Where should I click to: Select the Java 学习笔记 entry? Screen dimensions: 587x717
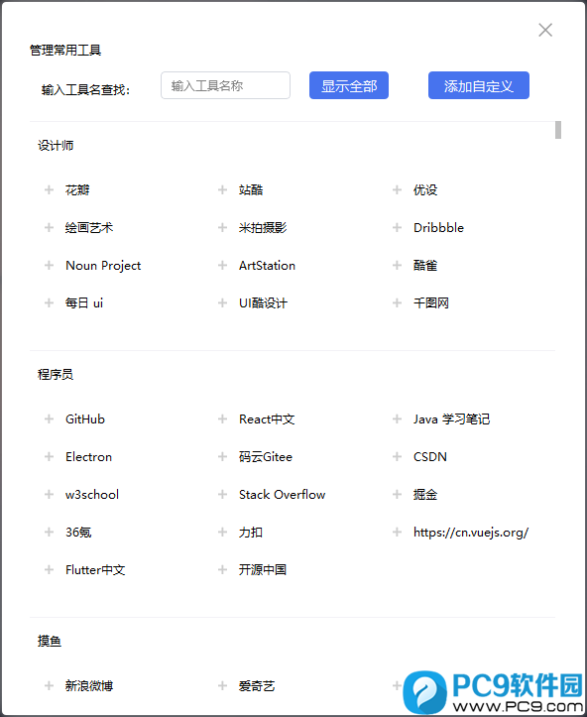[451, 418]
